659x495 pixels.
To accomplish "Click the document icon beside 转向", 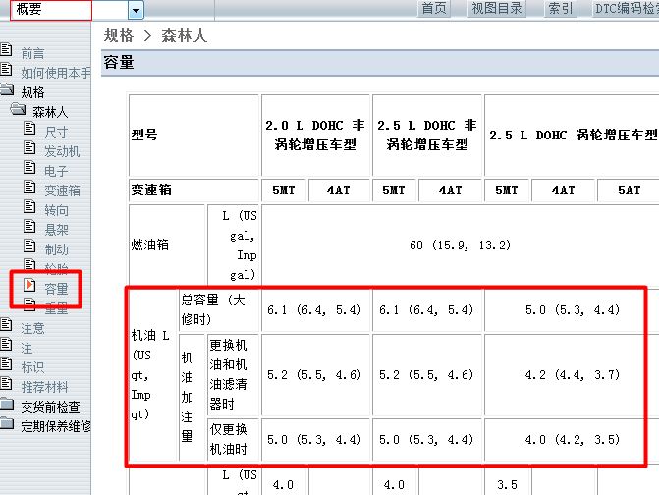I will coord(29,207).
